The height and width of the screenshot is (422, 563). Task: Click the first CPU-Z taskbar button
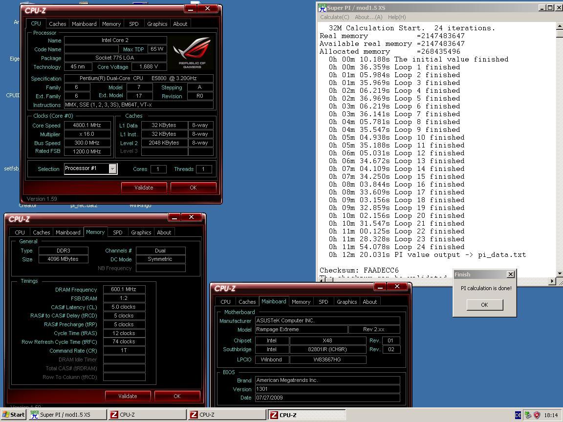(147, 415)
